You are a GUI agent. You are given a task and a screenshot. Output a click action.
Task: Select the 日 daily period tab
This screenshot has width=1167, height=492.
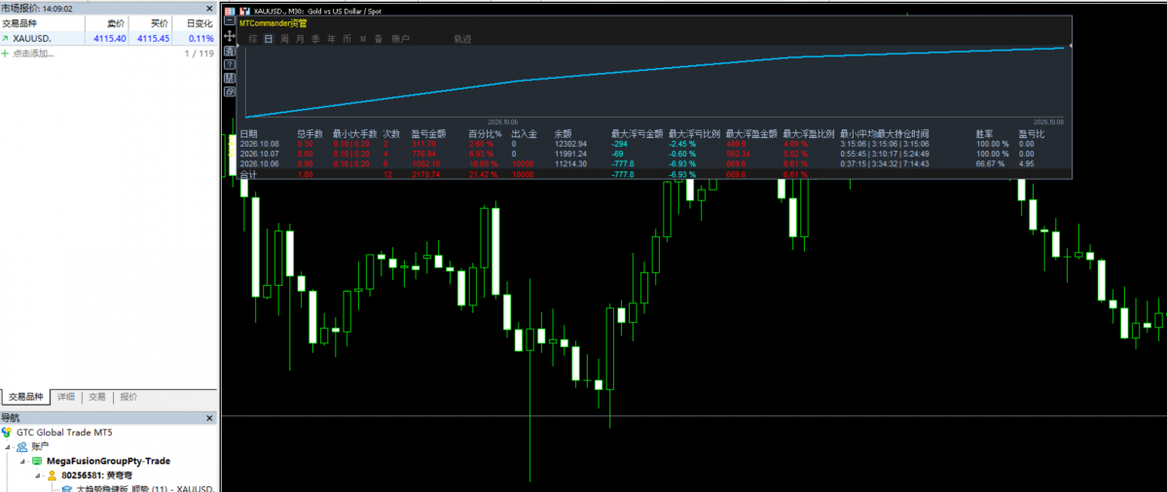click(269, 39)
